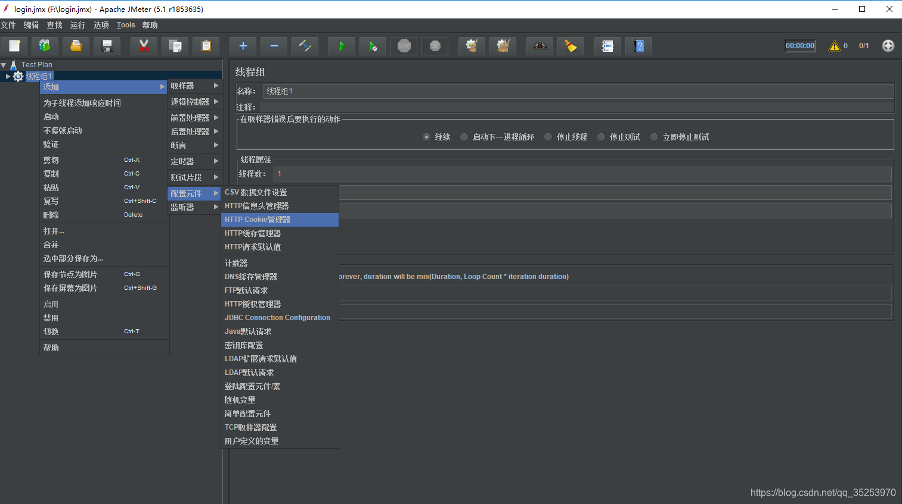Screen dimensions: 902x504
Task: Collapse all with the minus toolbar icon
Action: click(274, 46)
